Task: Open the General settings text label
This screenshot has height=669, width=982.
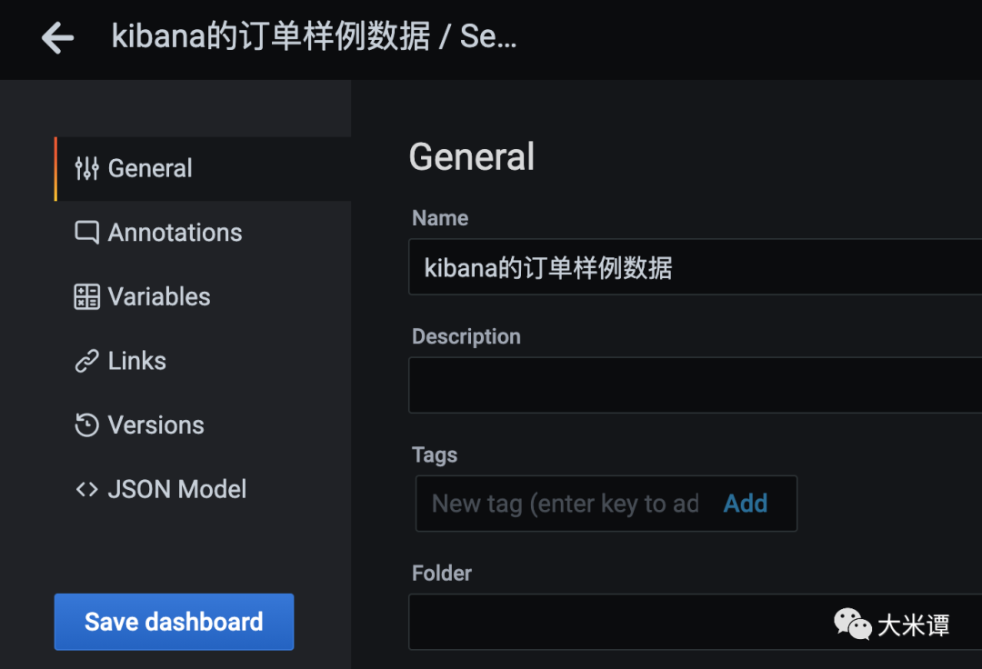Action: [x=150, y=168]
